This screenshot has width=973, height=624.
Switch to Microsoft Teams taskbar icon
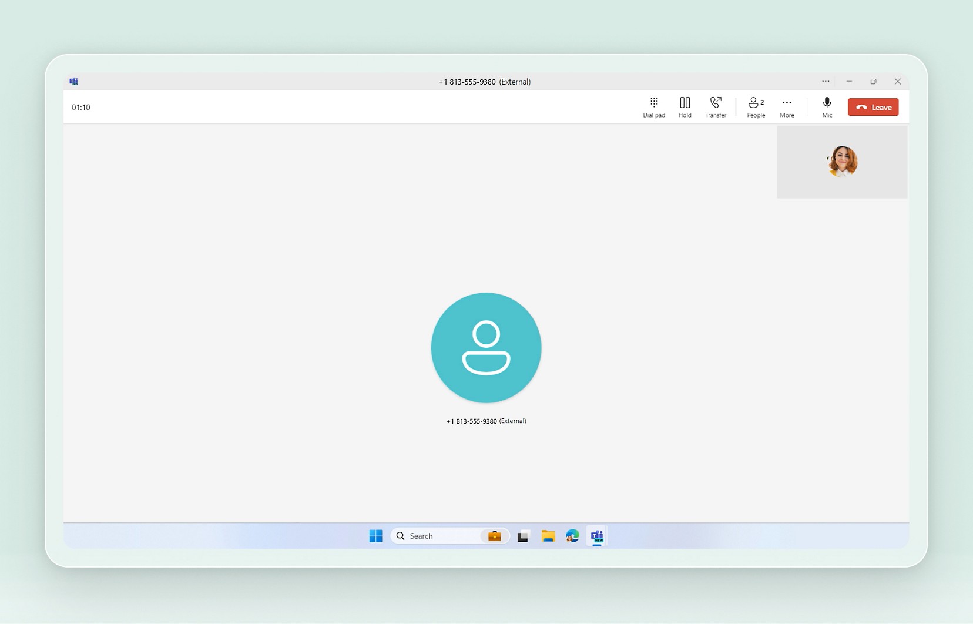(x=597, y=536)
